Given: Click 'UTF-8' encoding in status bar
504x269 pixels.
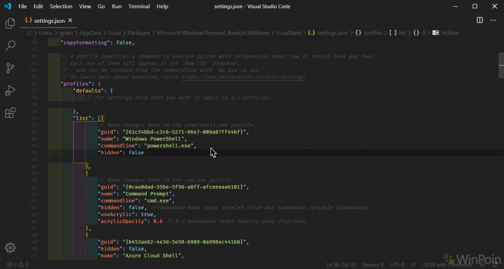Looking at the screenshot, I should [x=398, y=265].
